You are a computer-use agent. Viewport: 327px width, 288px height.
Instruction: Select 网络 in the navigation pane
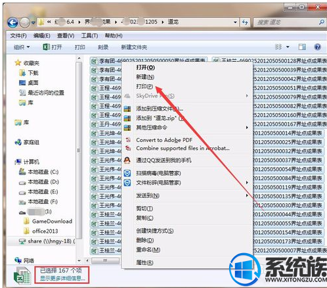click(x=24, y=260)
